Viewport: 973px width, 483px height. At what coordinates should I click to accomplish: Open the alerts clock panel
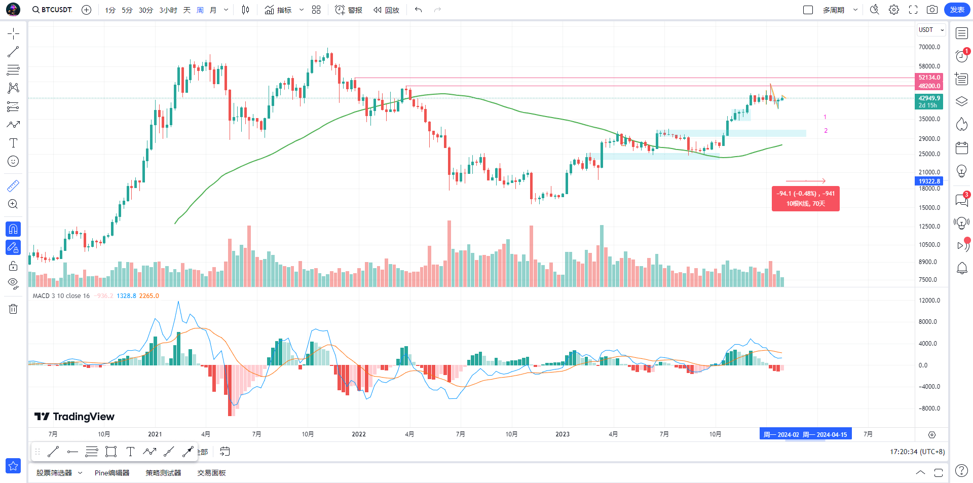[x=962, y=56]
